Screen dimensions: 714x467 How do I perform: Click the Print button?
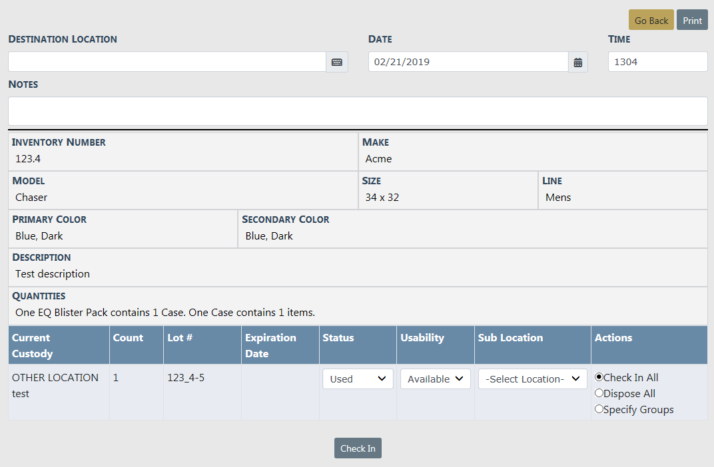(692, 20)
